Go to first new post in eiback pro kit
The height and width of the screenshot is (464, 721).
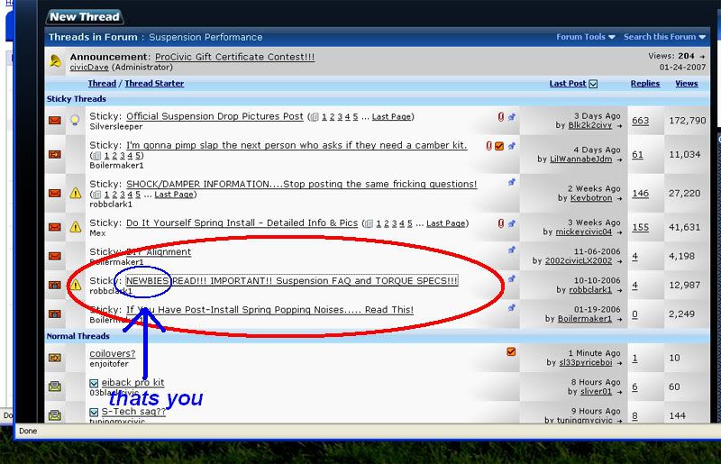coord(94,383)
